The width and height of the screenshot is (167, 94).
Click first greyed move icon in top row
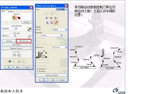click(47, 14)
